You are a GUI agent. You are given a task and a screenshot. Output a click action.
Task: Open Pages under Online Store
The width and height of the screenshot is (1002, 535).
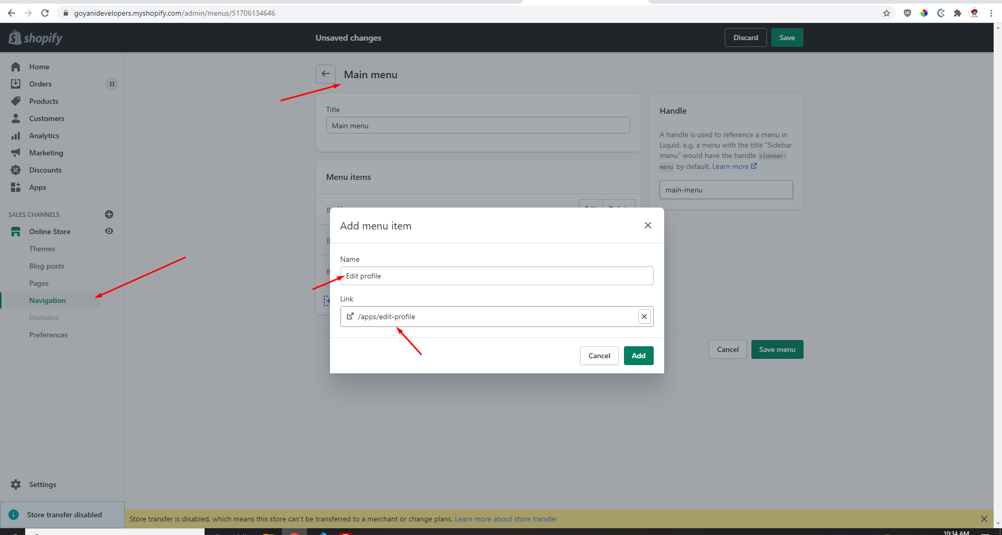[39, 283]
